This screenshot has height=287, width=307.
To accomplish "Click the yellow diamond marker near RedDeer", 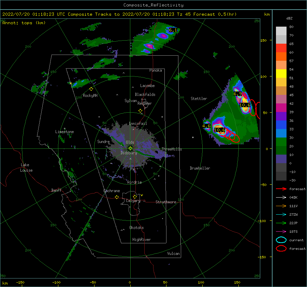I will pyautogui.click(x=141, y=111).
